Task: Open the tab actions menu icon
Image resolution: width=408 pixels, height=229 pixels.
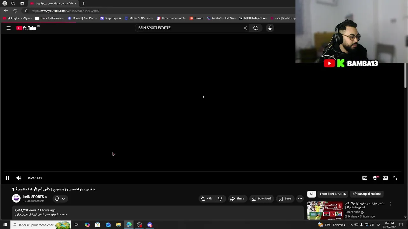Action: [x=22, y=3]
